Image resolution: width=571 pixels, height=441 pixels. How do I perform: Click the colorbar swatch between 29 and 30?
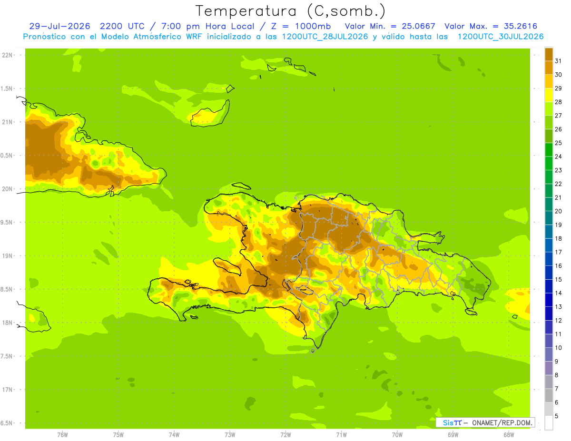(x=549, y=82)
